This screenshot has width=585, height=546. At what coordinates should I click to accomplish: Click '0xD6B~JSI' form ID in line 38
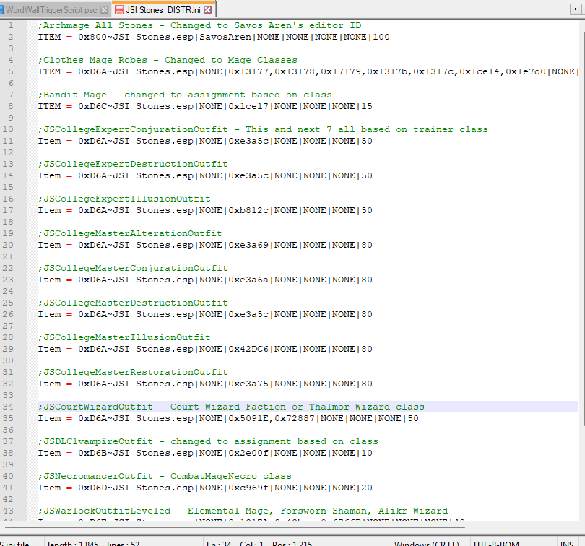point(104,453)
